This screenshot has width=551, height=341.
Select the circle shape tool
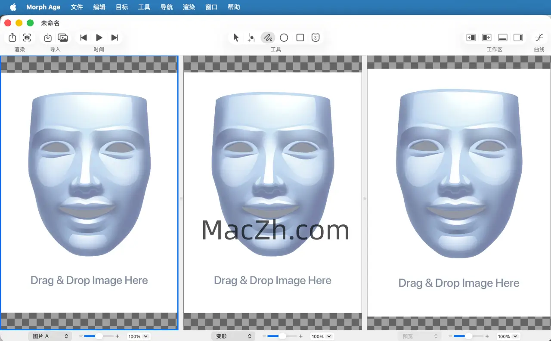[284, 38]
